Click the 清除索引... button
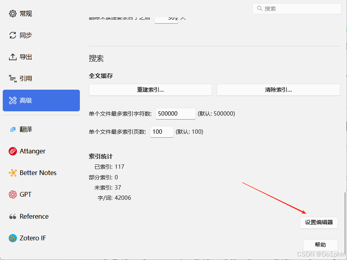Viewport: 347px width, 260px height. [x=278, y=90]
